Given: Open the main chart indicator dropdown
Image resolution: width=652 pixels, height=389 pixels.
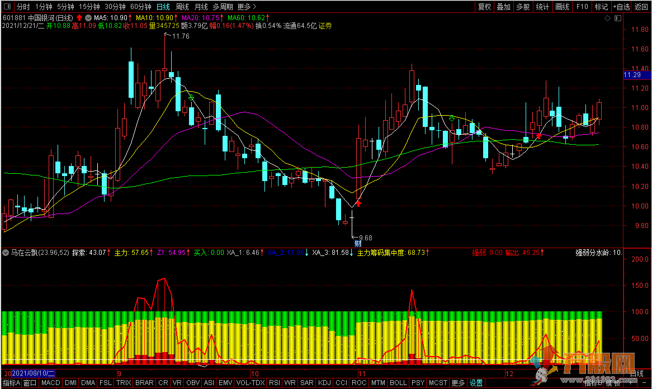Looking at the screenshot, I should point(88,18).
